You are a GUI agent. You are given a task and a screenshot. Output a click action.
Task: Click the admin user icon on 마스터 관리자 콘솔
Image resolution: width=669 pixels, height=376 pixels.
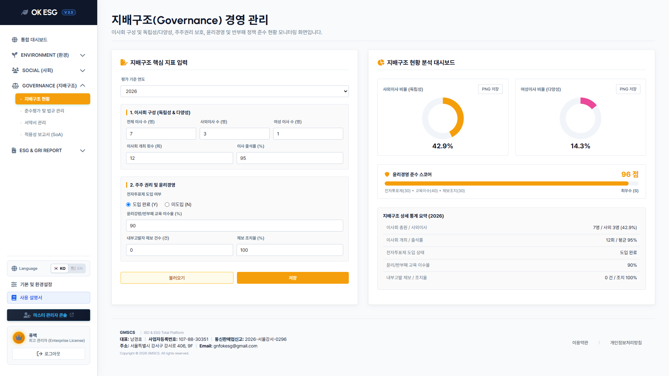click(x=27, y=315)
